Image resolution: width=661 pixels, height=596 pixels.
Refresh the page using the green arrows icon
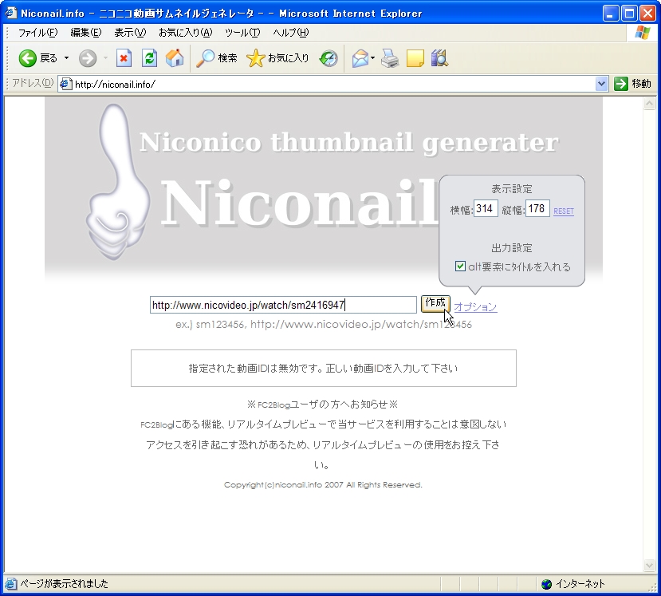149,58
